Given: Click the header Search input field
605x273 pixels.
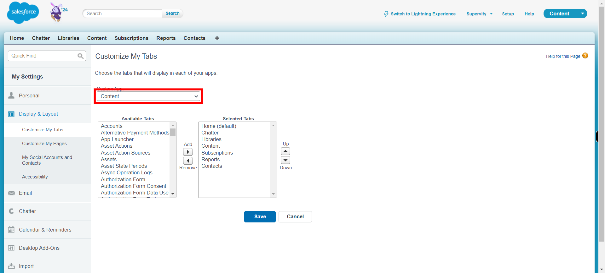Looking at the screenshot, I should [x=123, y=14].
